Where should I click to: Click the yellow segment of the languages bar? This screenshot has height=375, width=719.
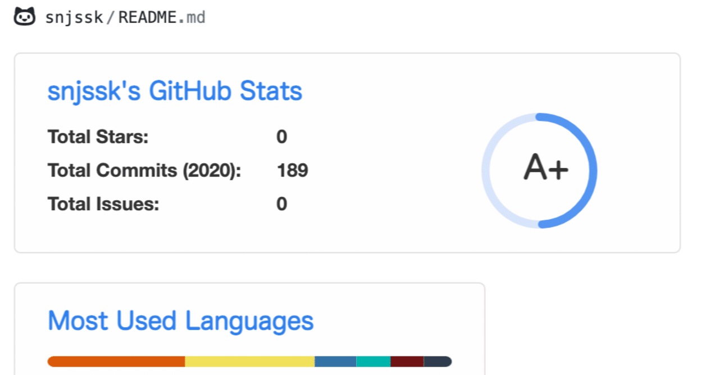pos(250,362)
